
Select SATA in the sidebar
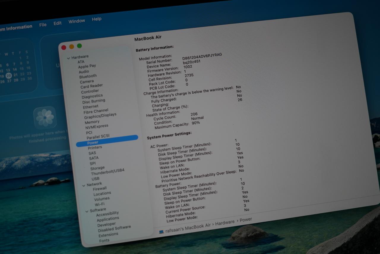click(94, 158)
